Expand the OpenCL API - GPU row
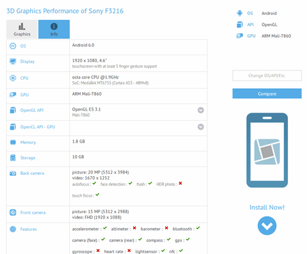 (201, 127)
